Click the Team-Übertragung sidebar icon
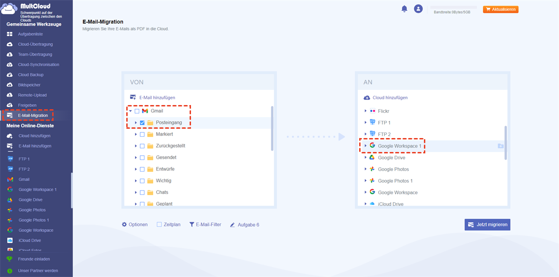Screen dimensions: 559x277 (x=9, y=54)
